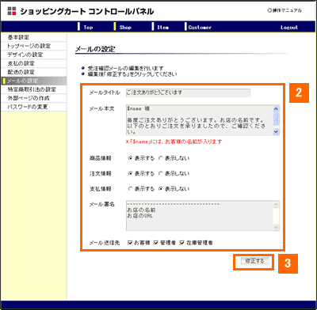Screen dimensions: 317x310
Task: Open the Item tab
Action: [162, 28]
